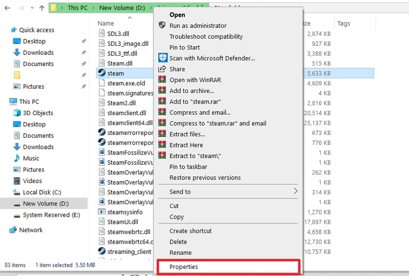This screenshot has height=276, width=409.
Task: Choose Open from the context menu
Action: pos(177,15)
